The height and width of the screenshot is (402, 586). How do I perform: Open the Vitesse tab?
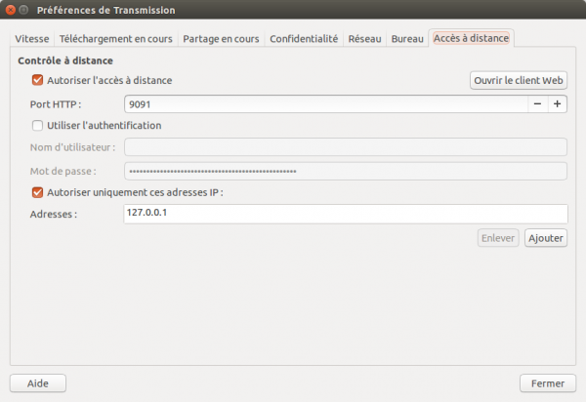point(32,38)
